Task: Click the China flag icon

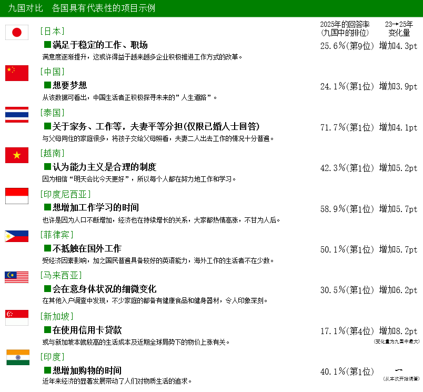Action: (x=17, y=73)
